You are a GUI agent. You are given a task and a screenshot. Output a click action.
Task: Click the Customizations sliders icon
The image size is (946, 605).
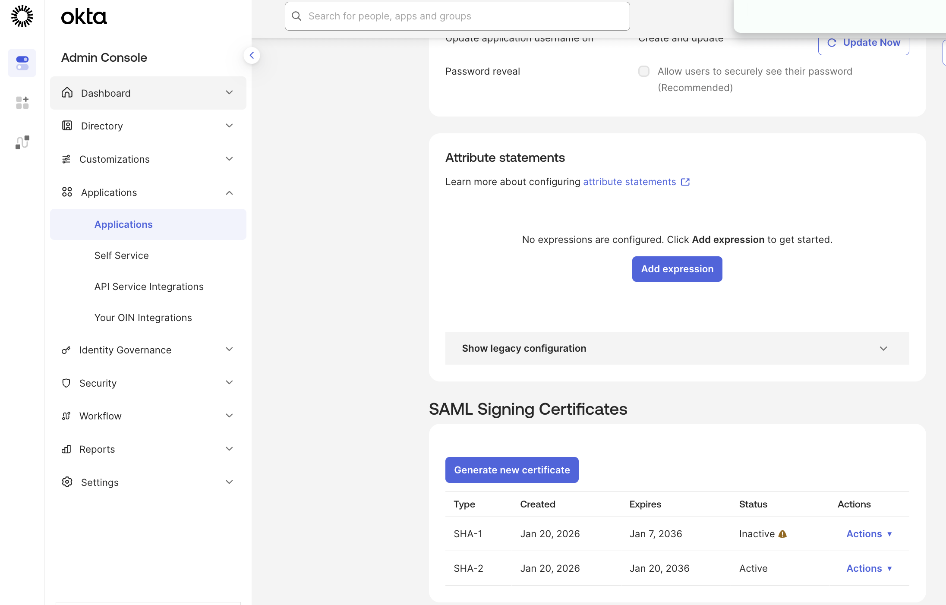click(x=66, y=159)
